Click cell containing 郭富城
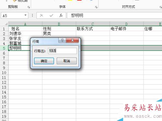162x121 pixels. pyautogui.click(x=19, y=43)
